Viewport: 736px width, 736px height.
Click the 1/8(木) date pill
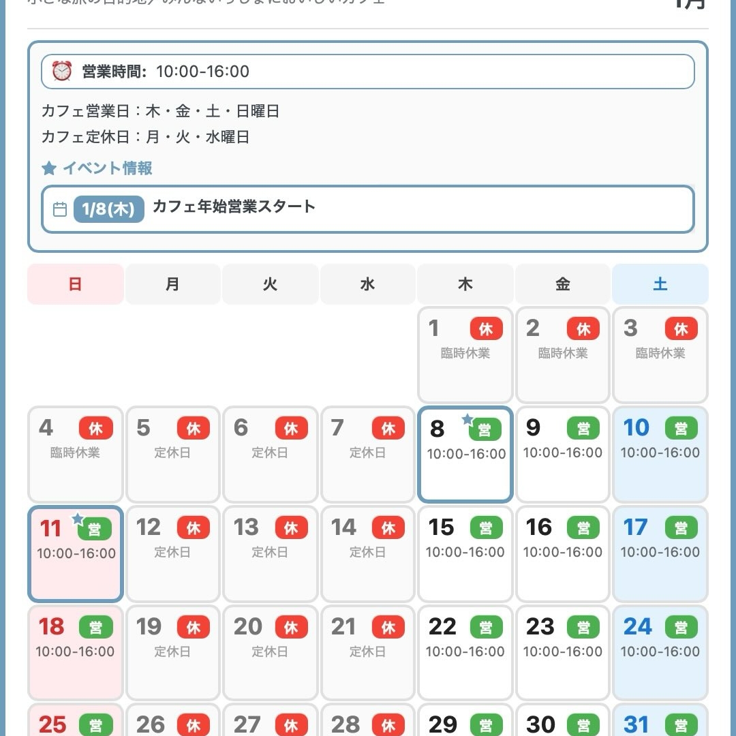(x=108, y=209)
